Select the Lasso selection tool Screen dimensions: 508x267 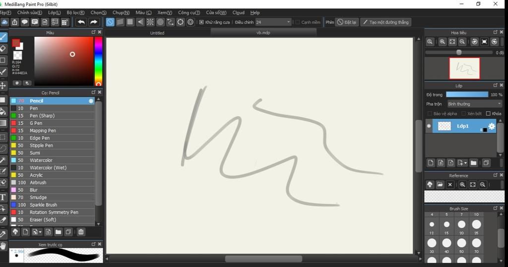3,148
